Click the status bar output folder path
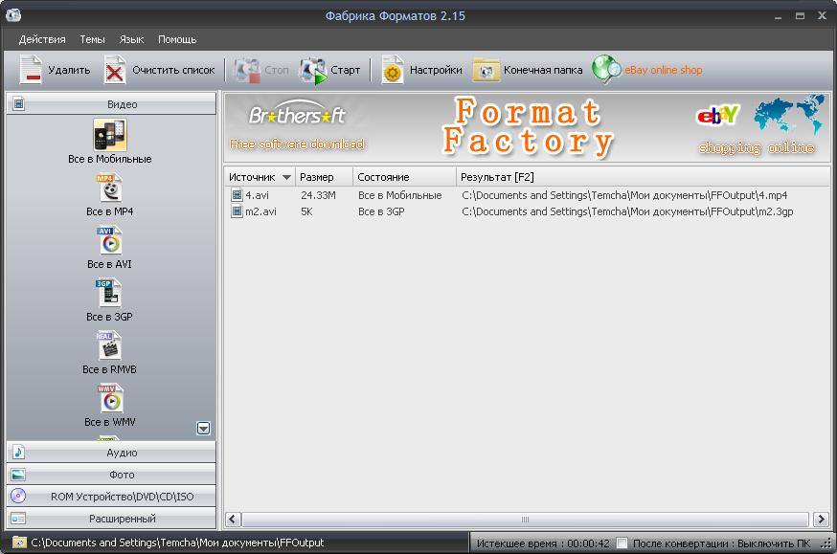The width and height of the screenshot is (837, 554). (177, 543)
